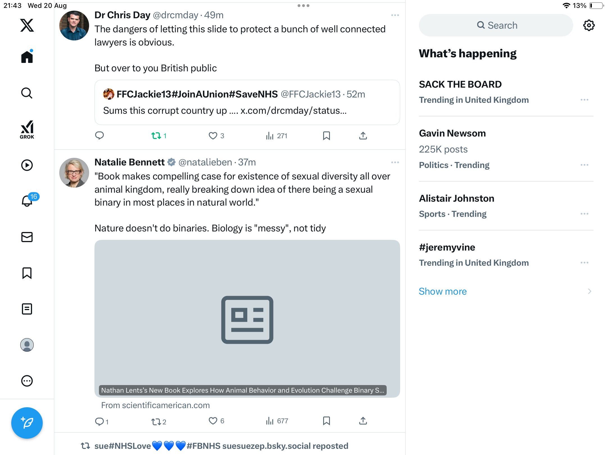Image resolution: width=607 pixels, height=455 pixels.
Task: Click the compose post button
Action: coord(27,423)
